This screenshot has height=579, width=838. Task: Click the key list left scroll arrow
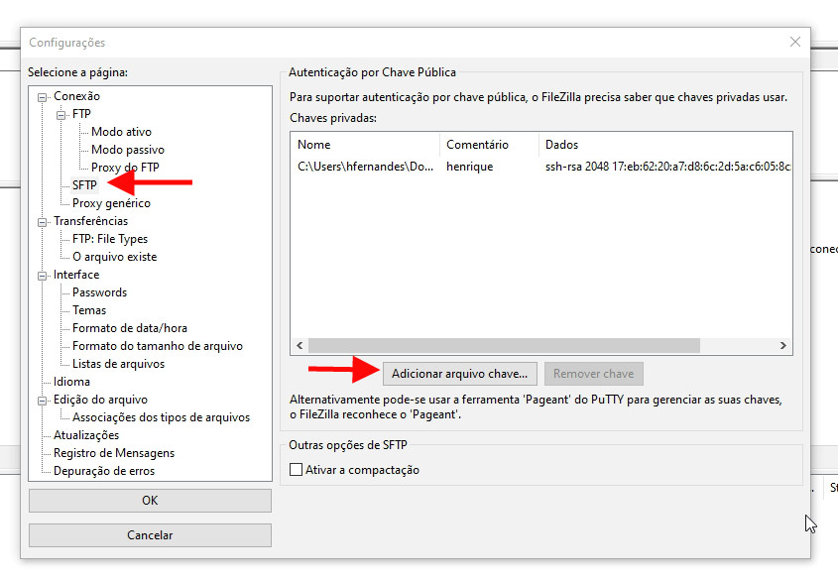(x=299, y=346)
